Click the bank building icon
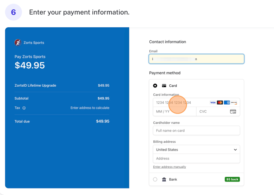This screenshot has width=274, height=195. tap(164, 180)
